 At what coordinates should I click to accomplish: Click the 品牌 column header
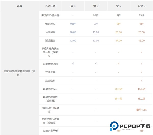(x=19, y=6)
